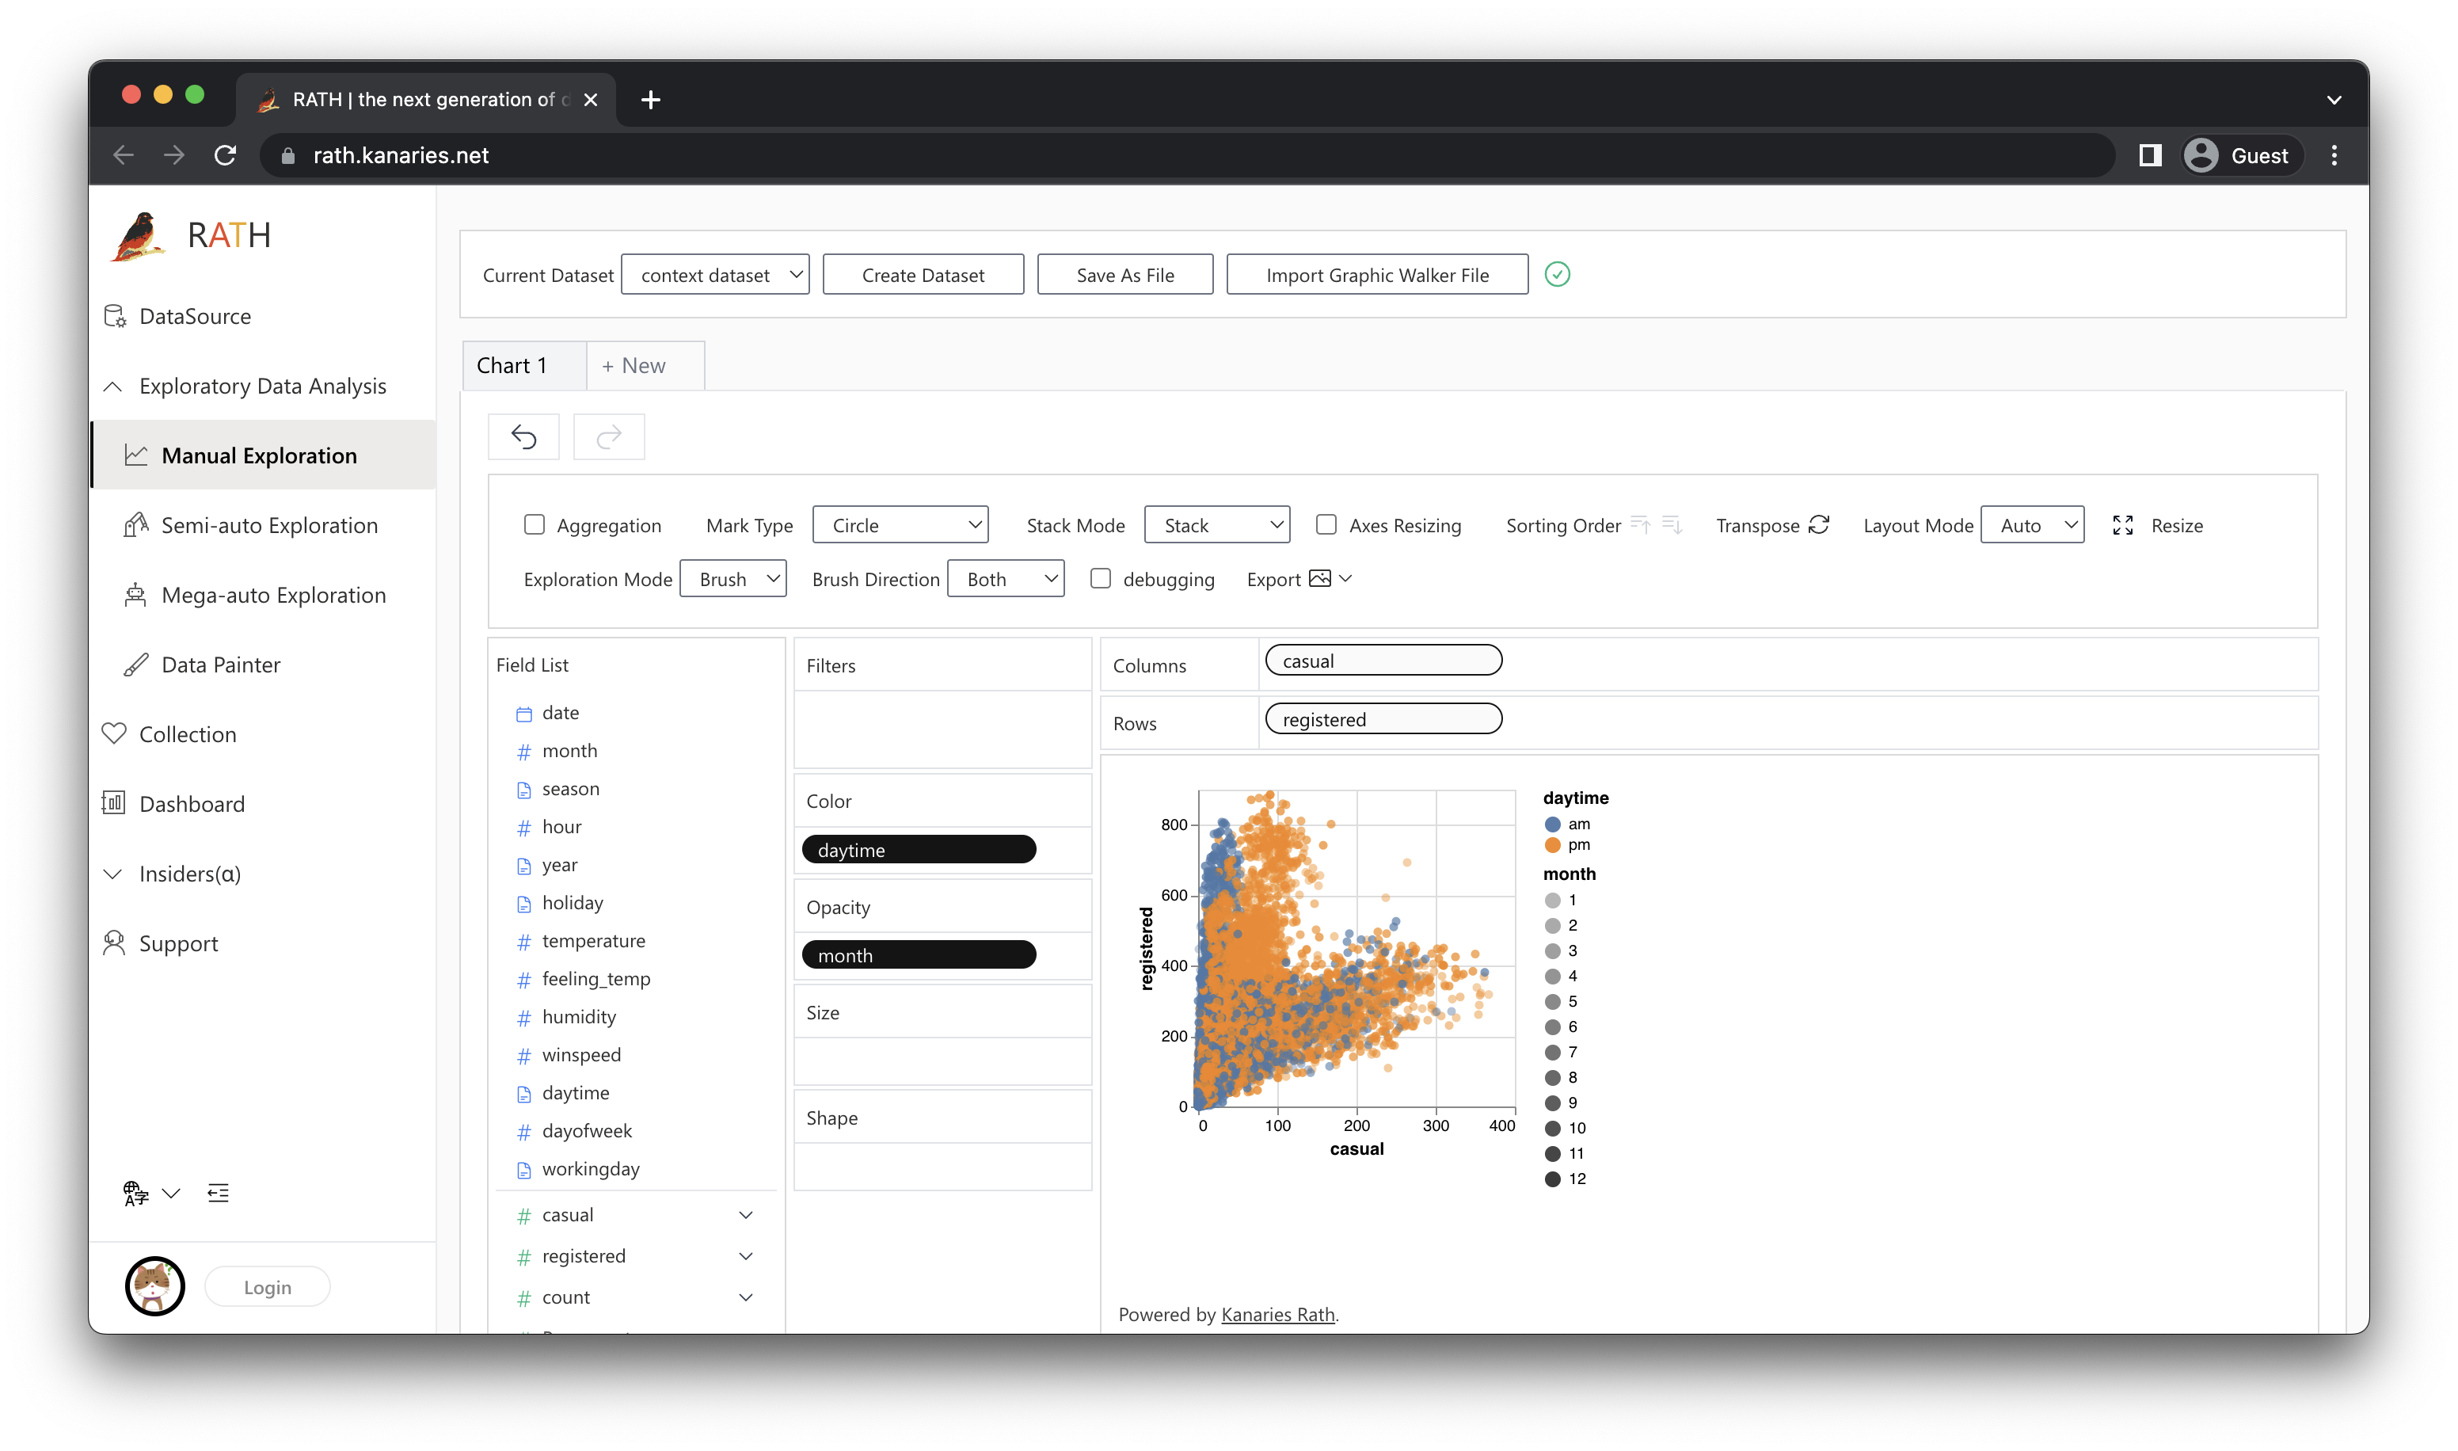The width and height of the screenshot is (2458, 1451).
Task: Click the Resize expand icon
Action: [2121, 525]
